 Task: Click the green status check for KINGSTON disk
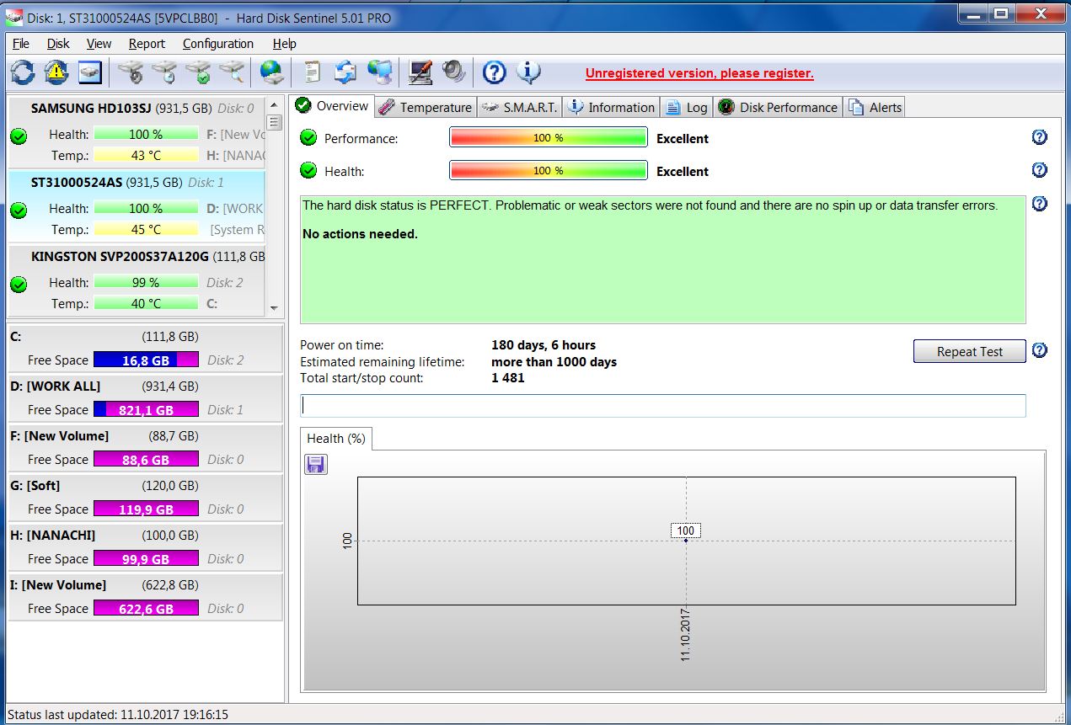pyautogui.click(x=19, y=285)
